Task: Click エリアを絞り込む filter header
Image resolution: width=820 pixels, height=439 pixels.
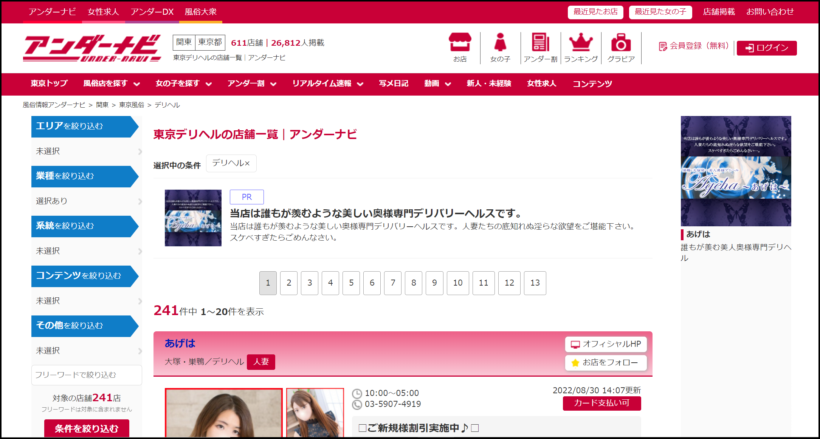Action: coord(85,127)
